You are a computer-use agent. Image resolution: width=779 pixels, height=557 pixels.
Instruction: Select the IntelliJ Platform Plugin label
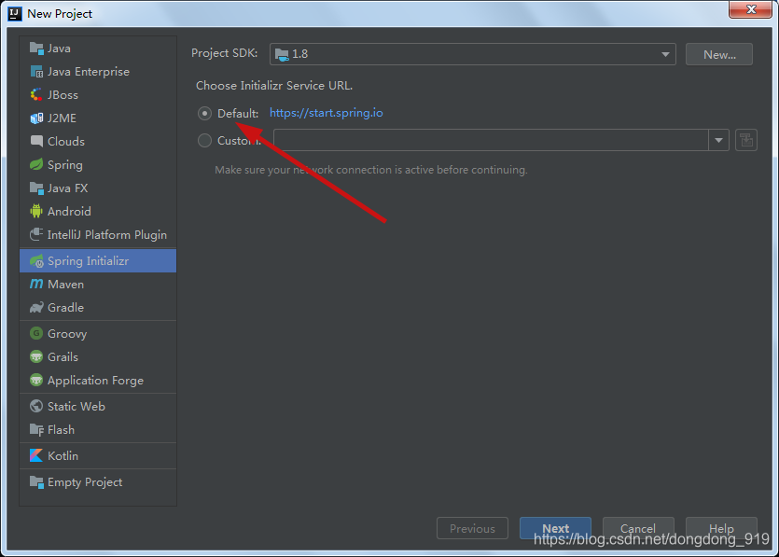(106, 234)
